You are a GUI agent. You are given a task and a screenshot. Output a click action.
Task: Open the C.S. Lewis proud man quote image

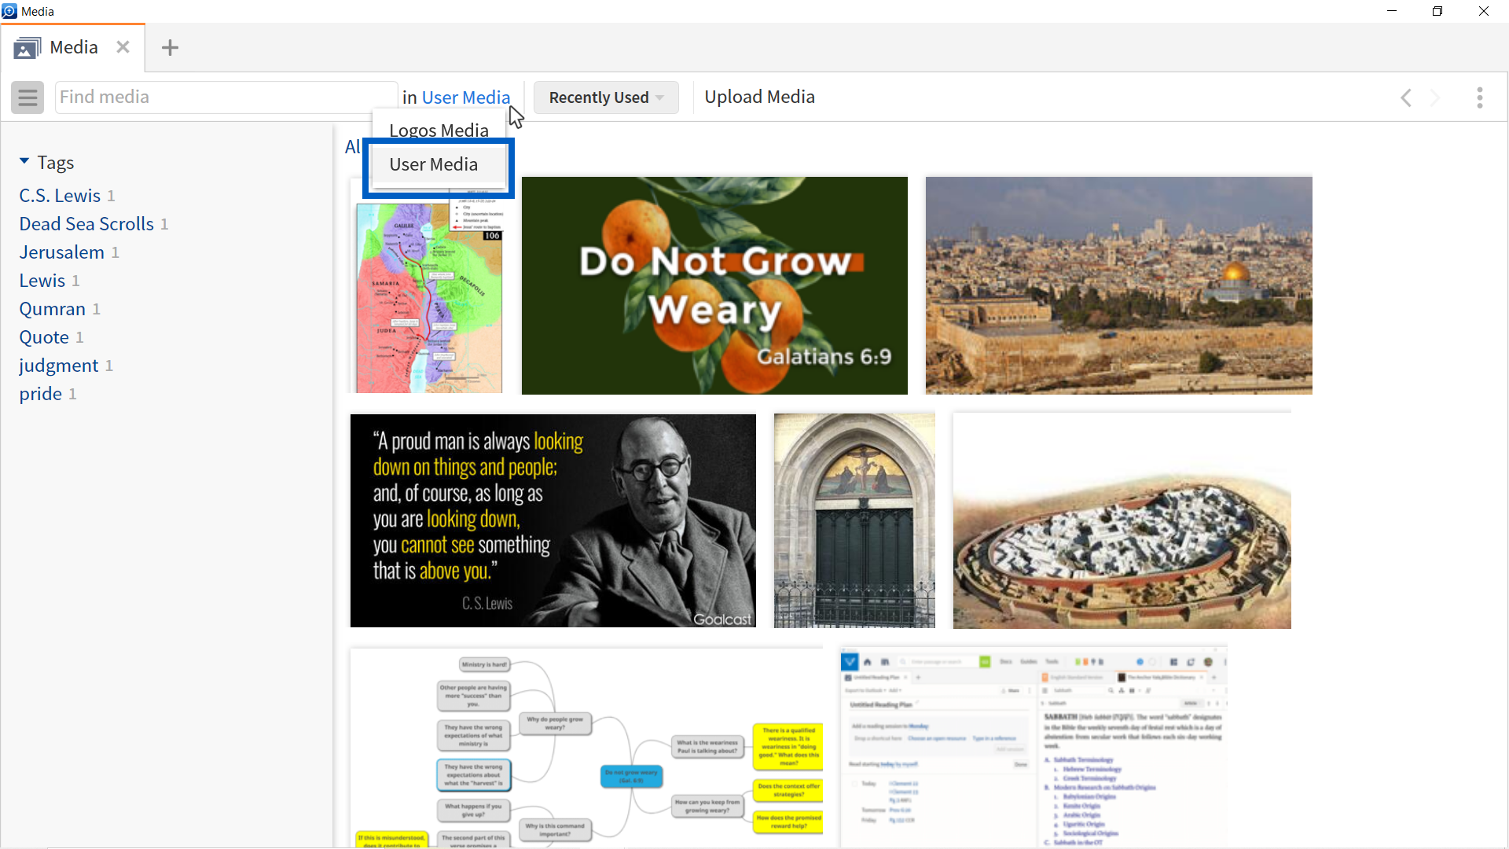pos(553,520)
